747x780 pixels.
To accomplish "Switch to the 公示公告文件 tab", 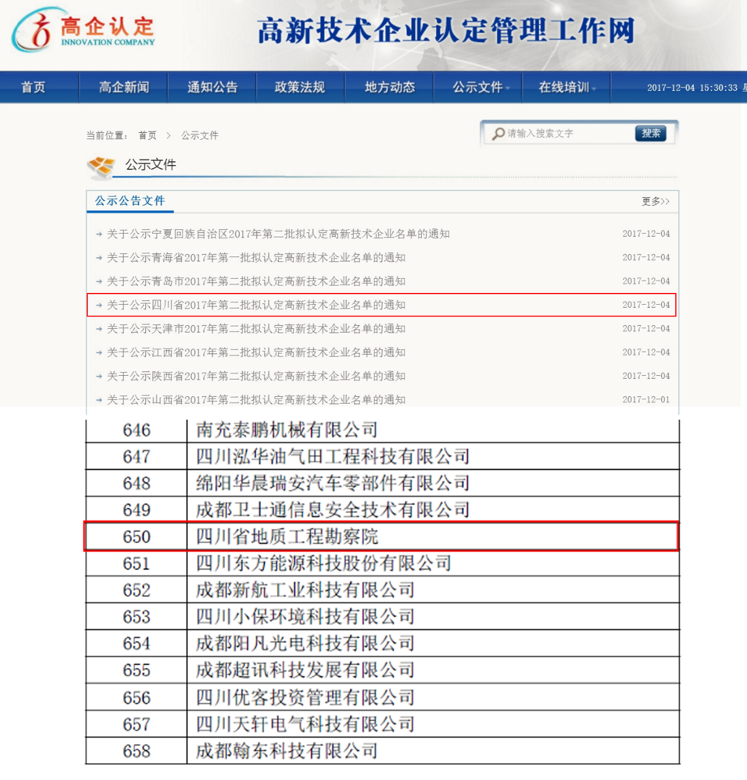I will (x=130, y=201).
